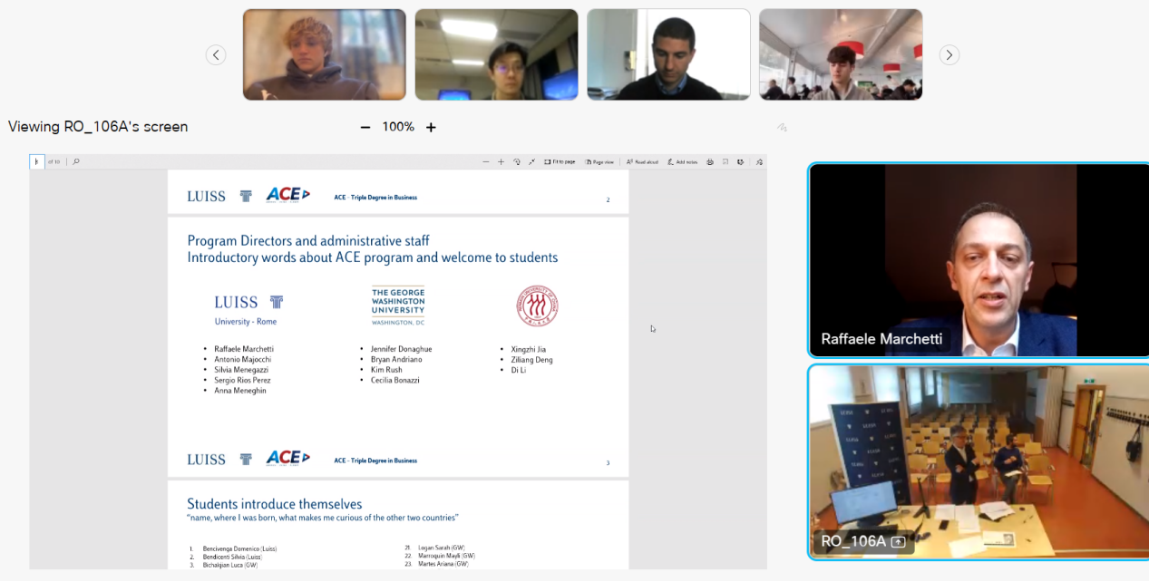This screenshot has height=582, width=1149.
Task: Select the Raffaele Marchetti video tile
Action: (x=979, y=261)
